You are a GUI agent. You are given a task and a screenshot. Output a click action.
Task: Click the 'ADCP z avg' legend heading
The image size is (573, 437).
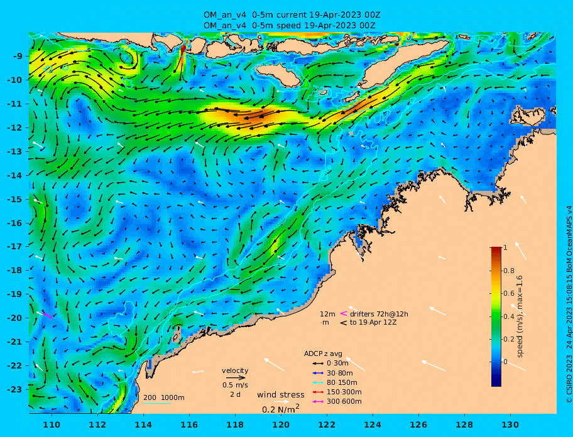(323, 353)
